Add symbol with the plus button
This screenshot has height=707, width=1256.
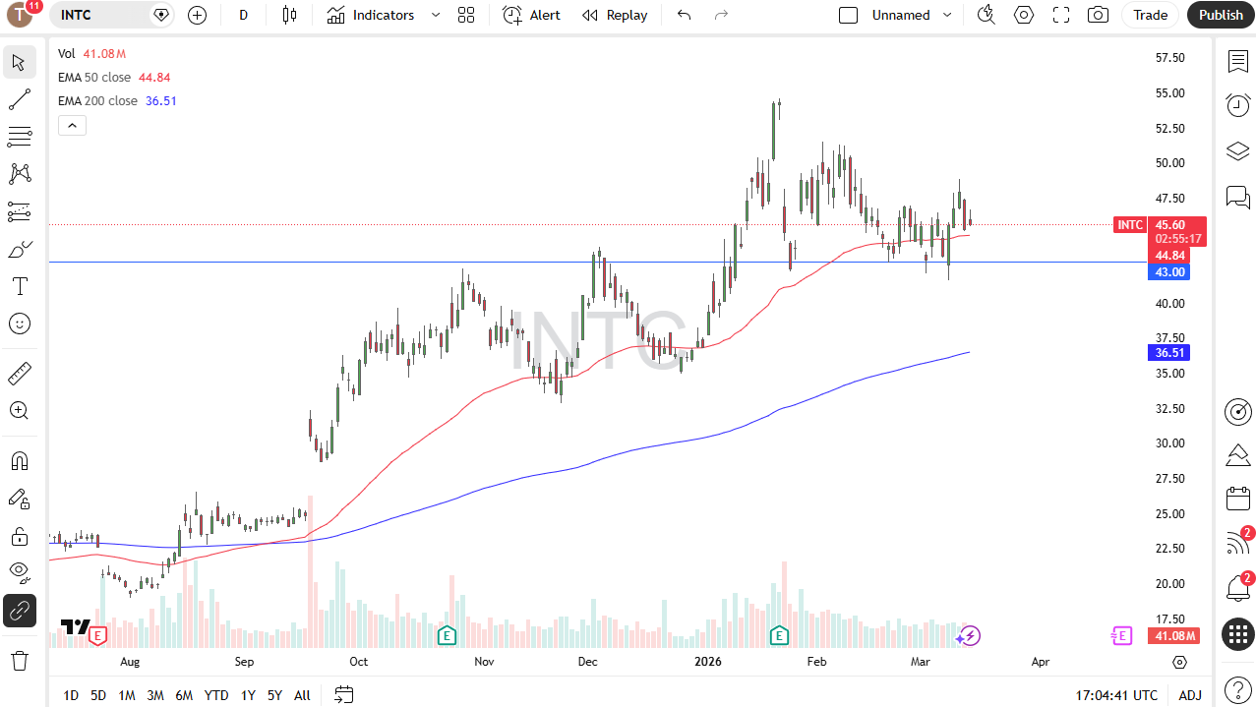(x=197, y=15)
